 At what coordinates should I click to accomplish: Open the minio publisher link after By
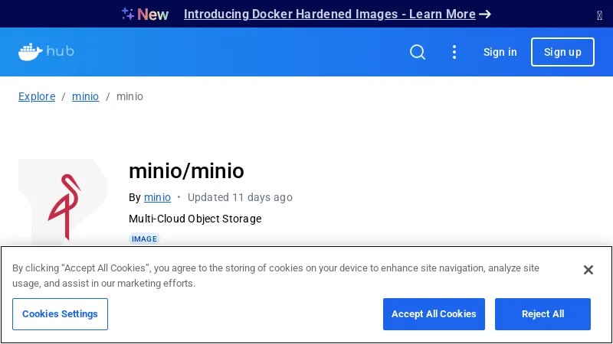157,197
